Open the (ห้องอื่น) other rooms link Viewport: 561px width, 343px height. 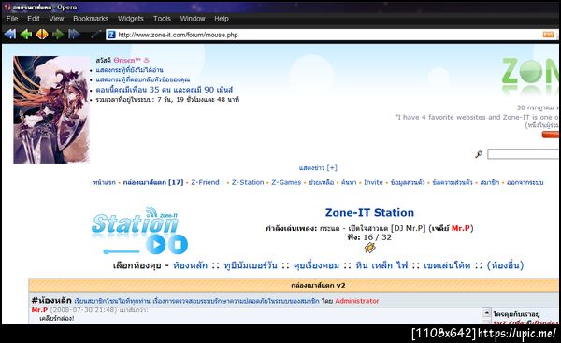pos(505,265)
